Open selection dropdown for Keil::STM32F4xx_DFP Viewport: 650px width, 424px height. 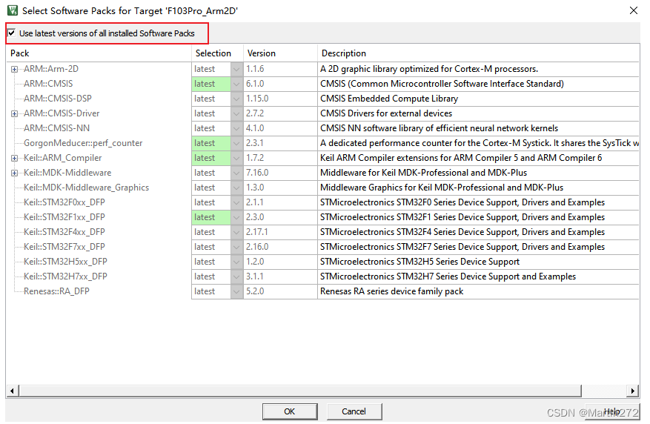point(236,232)
